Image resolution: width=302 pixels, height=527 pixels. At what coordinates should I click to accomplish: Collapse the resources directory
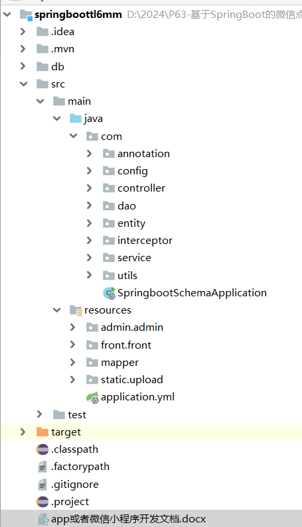(x=57, y=310)
